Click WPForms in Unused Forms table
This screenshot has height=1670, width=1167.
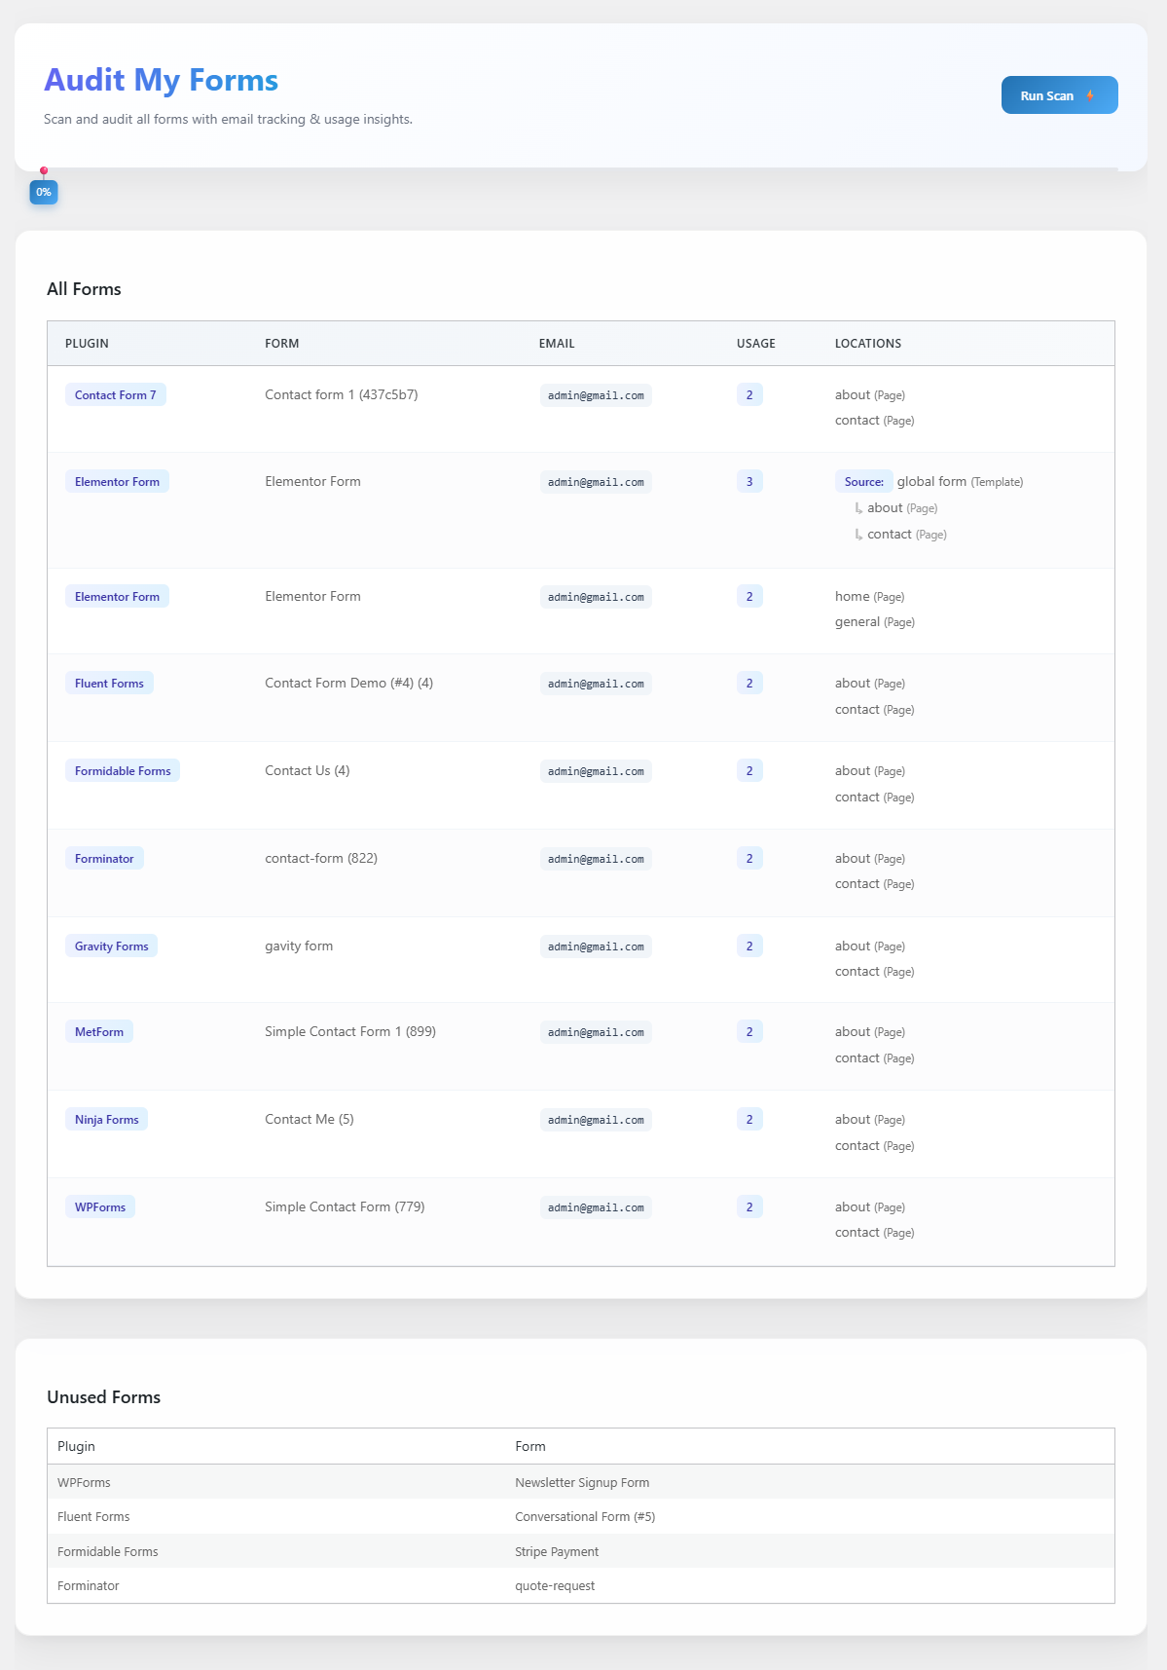pyautogui.click(x=84, y=1482)
